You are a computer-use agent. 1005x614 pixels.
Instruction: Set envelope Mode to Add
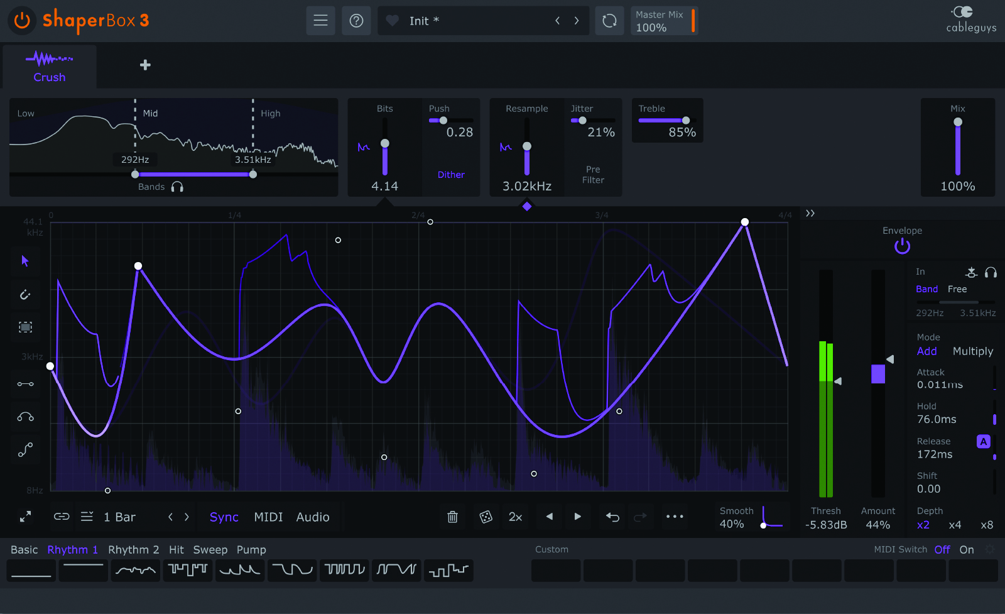926,351
